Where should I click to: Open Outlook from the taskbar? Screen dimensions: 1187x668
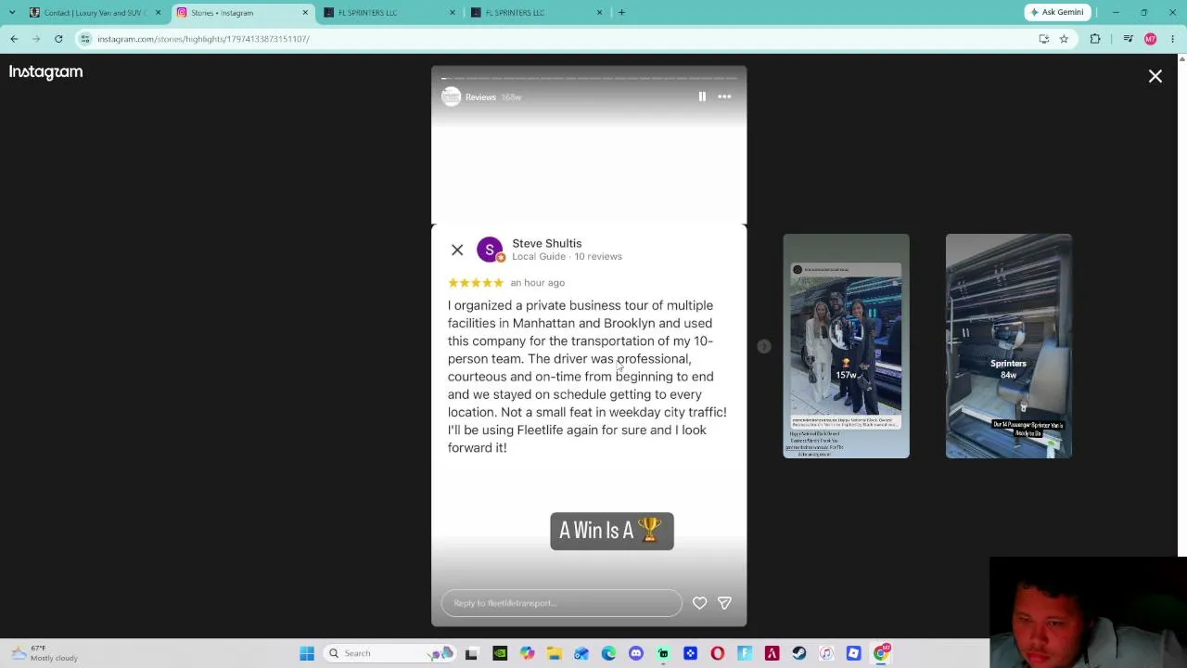581,653
